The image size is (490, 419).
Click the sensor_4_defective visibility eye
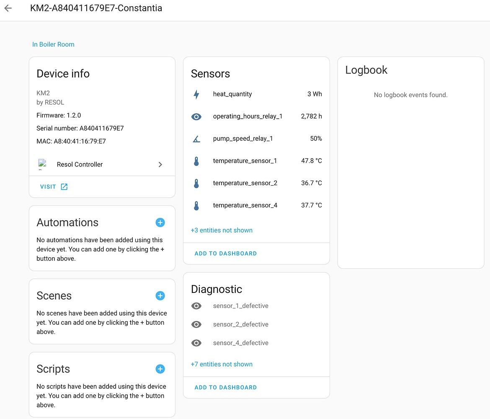pos(196,343)
